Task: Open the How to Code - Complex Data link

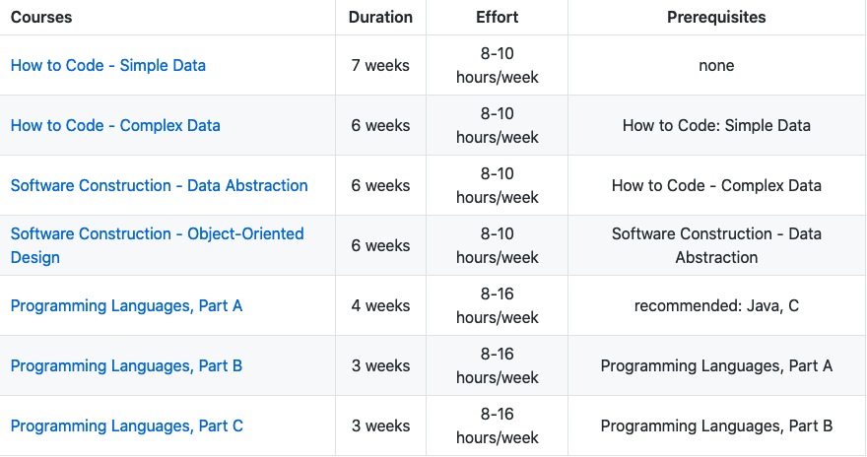Action: point(115,126)
